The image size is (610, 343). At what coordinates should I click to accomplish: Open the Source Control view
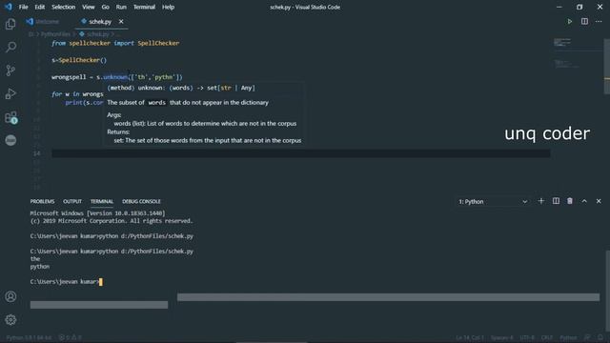[10, 71]
